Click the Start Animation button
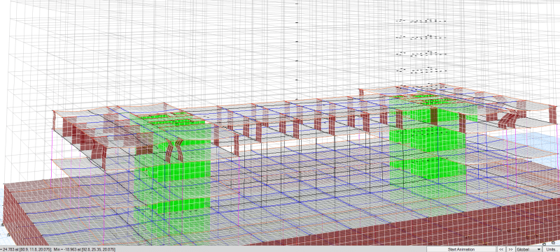This screenshot has height=252, width=560. [461, 249]
